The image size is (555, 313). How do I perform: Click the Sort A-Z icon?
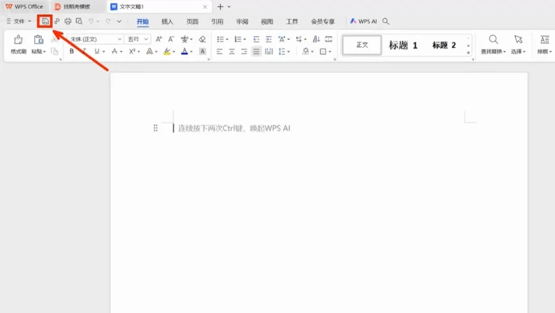tap(316, 39)
